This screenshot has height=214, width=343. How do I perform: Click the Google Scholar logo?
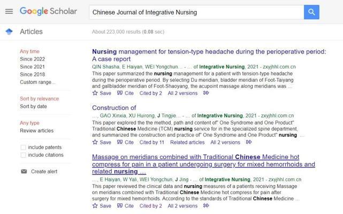[48, 11]
